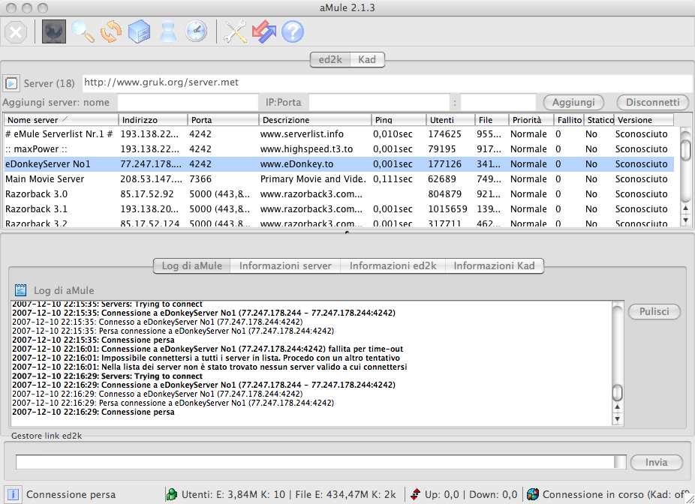Select the 'Razorback 3.1' server row
The image size is (695, 504).
[x=339, y=209]
